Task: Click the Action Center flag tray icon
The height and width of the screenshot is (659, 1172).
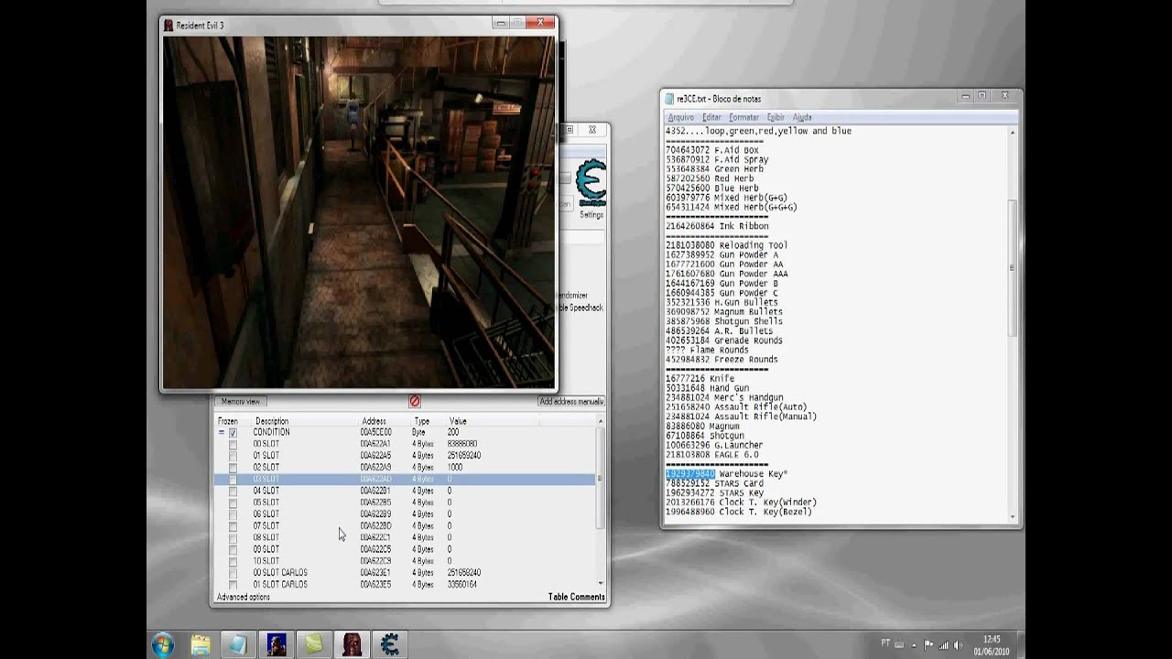Action: [929, 644]
